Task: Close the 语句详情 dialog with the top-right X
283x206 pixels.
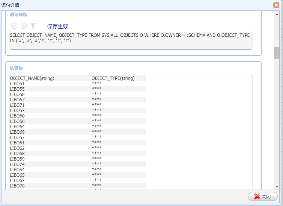Action: 276,5
